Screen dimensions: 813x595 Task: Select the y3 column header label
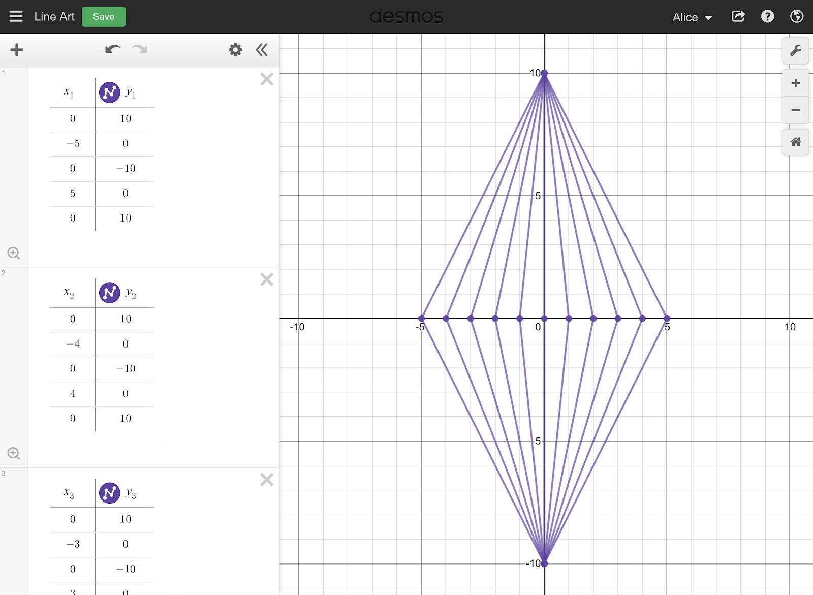click(x=131, y=493)
